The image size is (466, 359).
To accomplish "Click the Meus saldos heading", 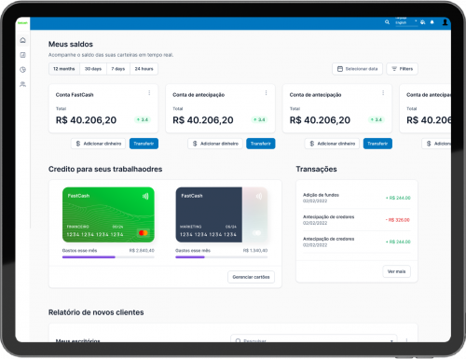I will coord(71,44).
